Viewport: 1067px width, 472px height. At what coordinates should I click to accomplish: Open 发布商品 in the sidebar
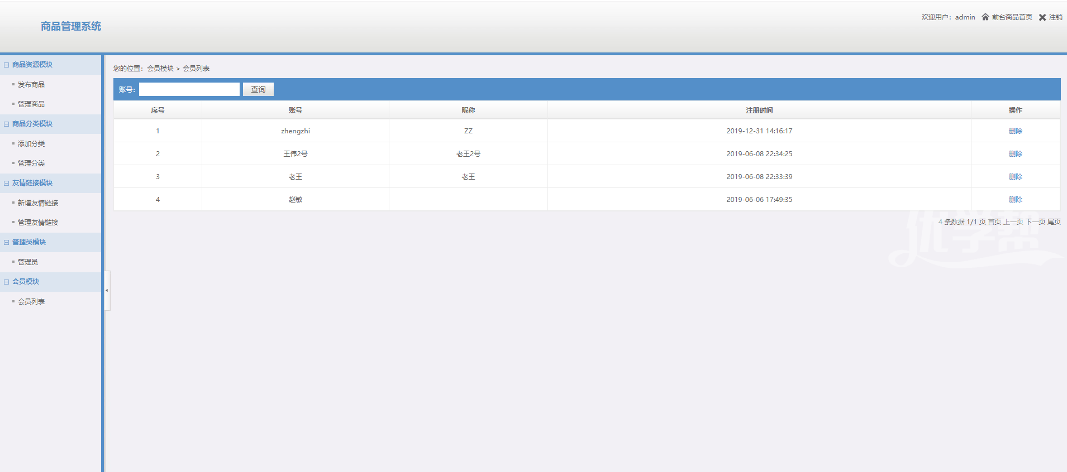point(31,85)
